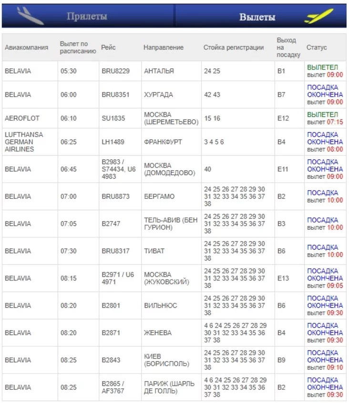
Task: Select destination БЕРГАМО
Action: [159, 196]
